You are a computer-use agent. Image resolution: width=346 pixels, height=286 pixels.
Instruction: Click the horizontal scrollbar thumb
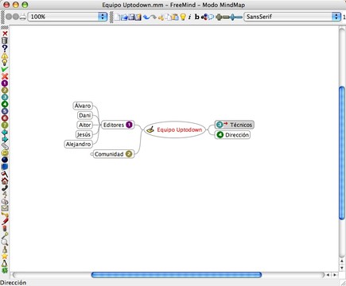[x=177, y=275]
